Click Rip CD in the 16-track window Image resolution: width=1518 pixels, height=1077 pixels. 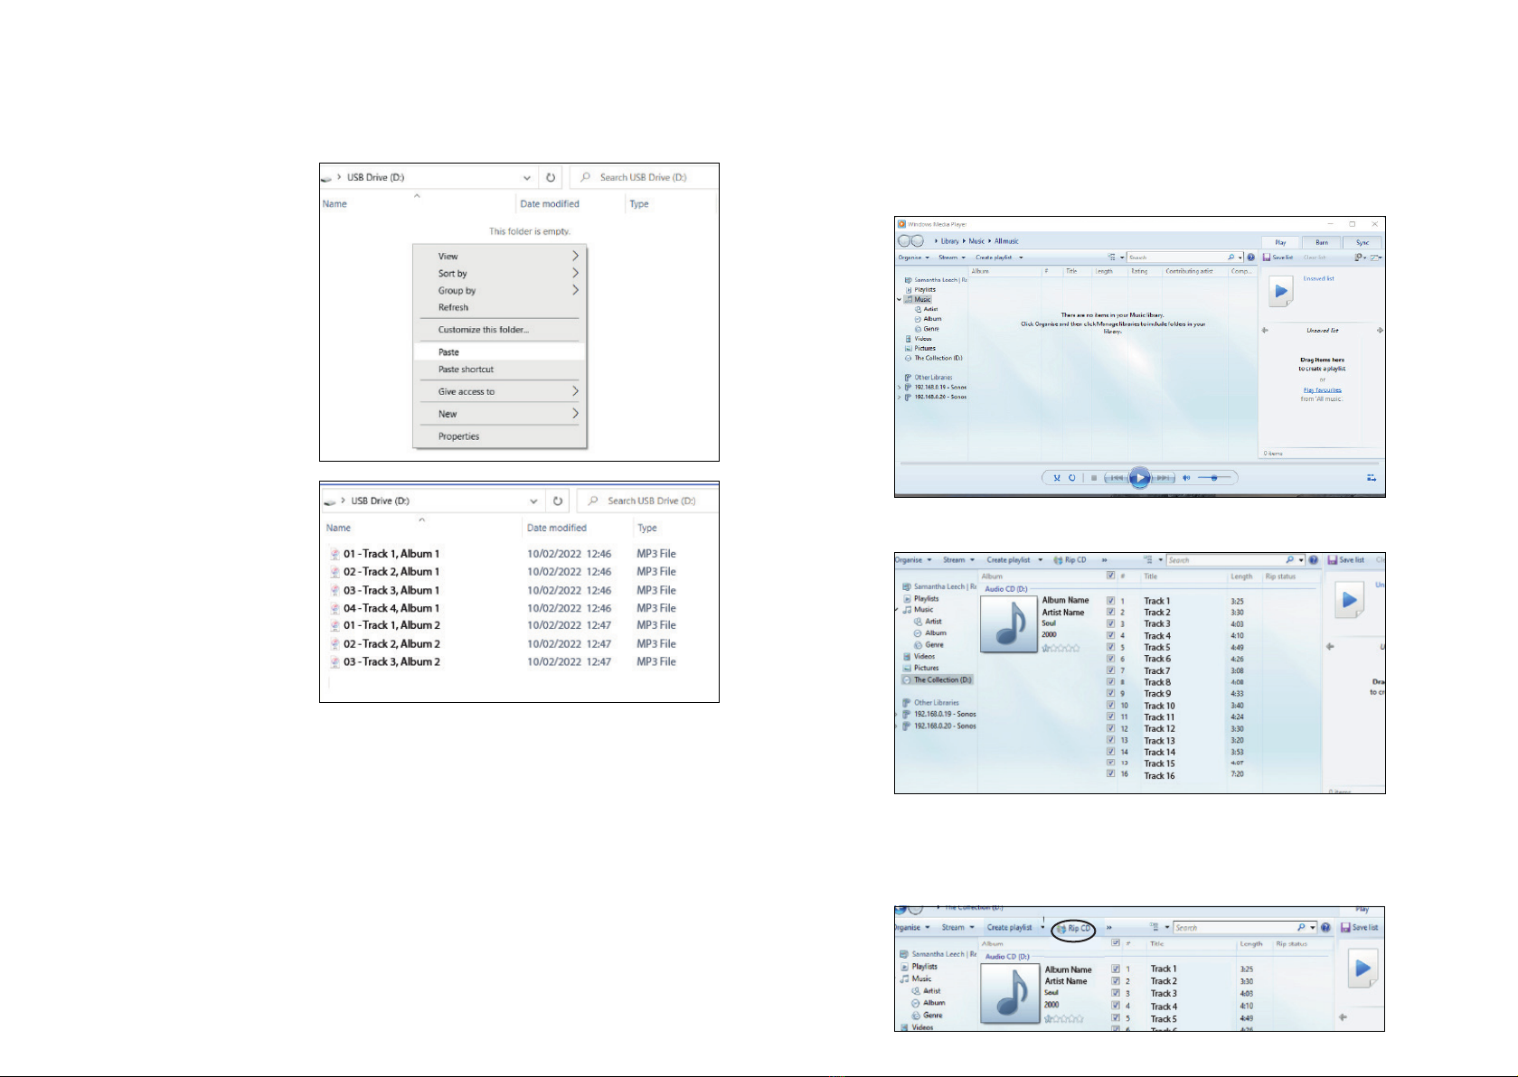(x=1070, y=560)
